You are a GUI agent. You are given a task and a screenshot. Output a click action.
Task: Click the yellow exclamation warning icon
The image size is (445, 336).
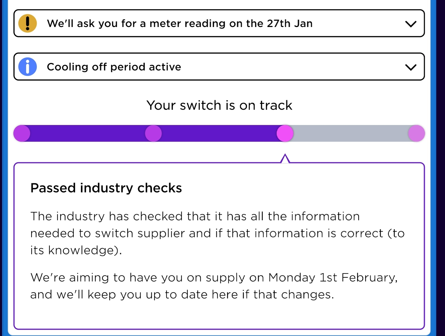tap(28, 23)
